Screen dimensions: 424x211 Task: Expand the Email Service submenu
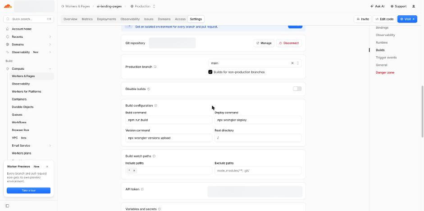click(50, 146)
